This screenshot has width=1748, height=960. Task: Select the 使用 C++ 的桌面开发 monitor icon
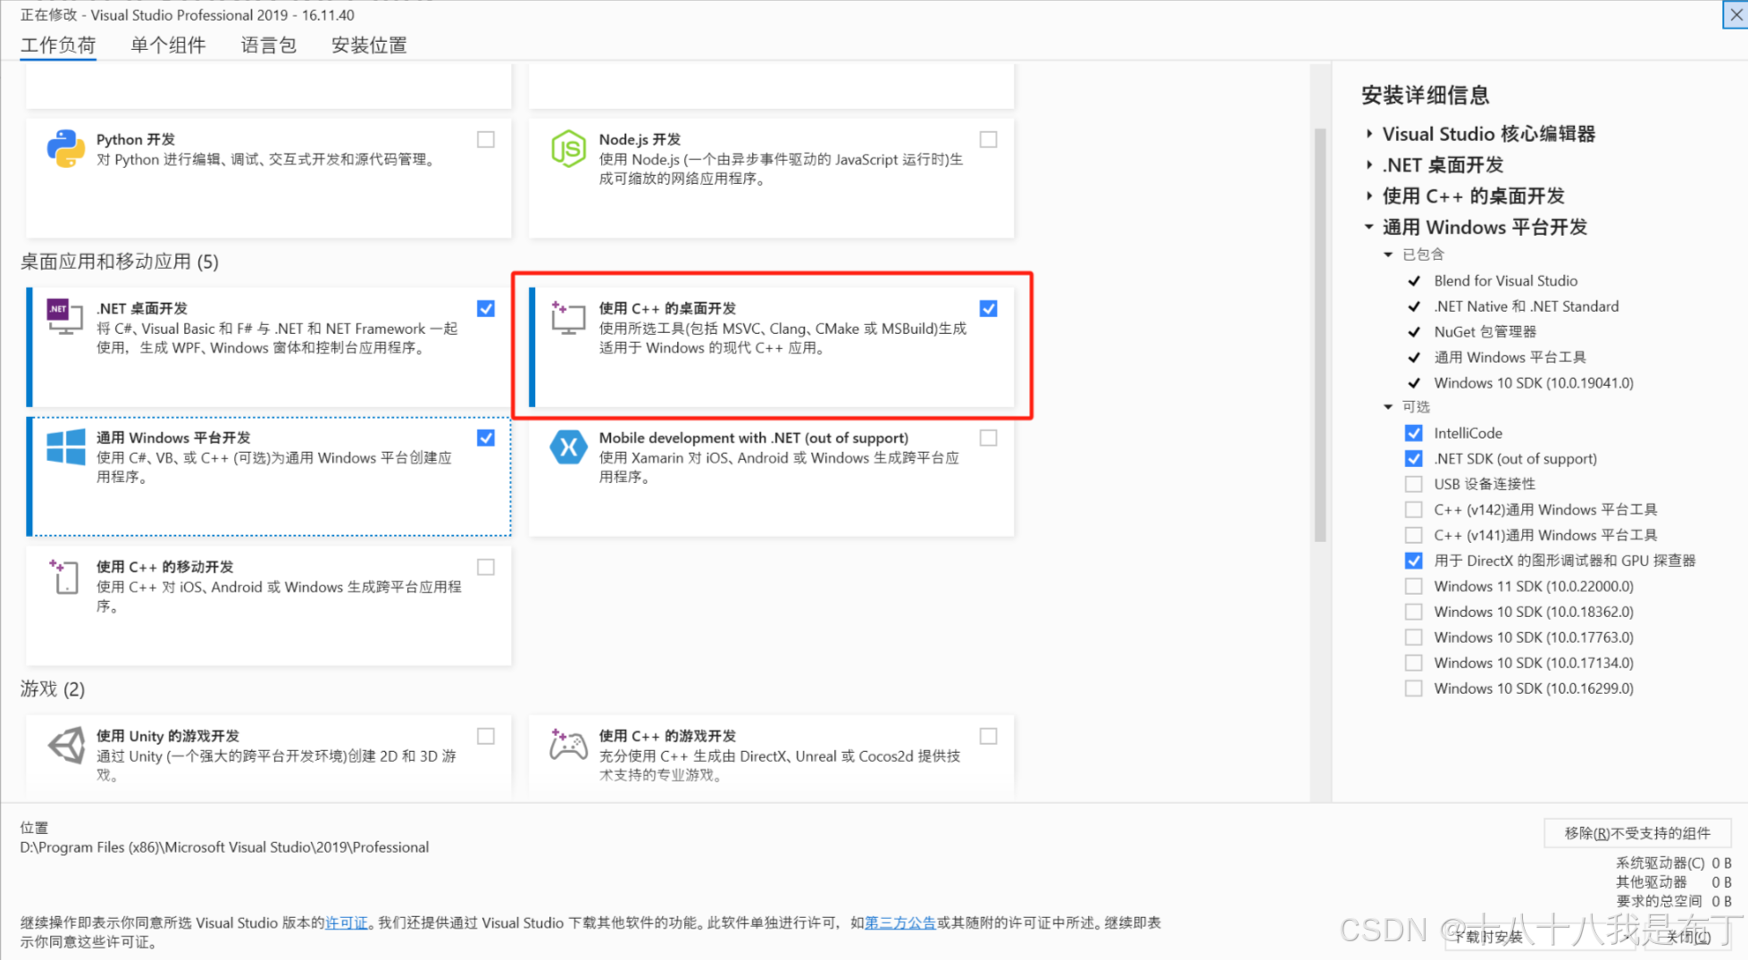(x=566, y=317)
